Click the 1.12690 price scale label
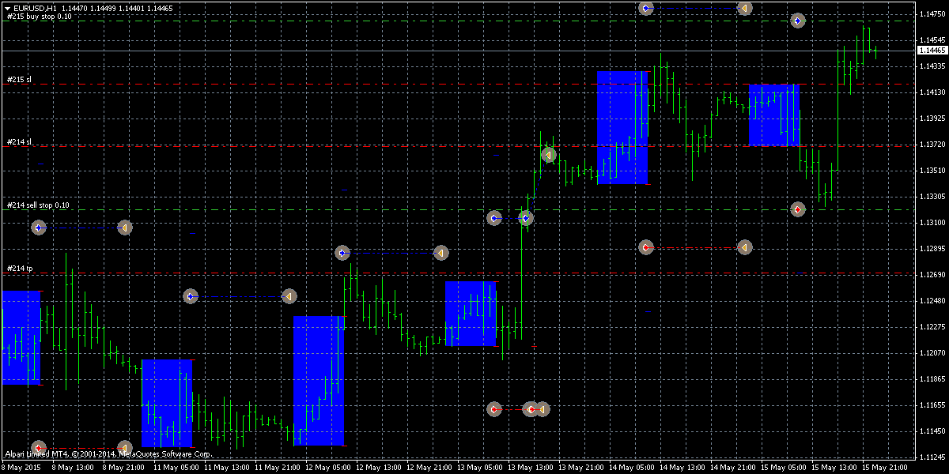The height and width of the screenshot is (474, 949). click(x=932, y=274)
